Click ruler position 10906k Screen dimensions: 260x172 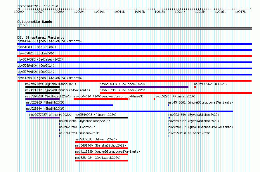19,12
